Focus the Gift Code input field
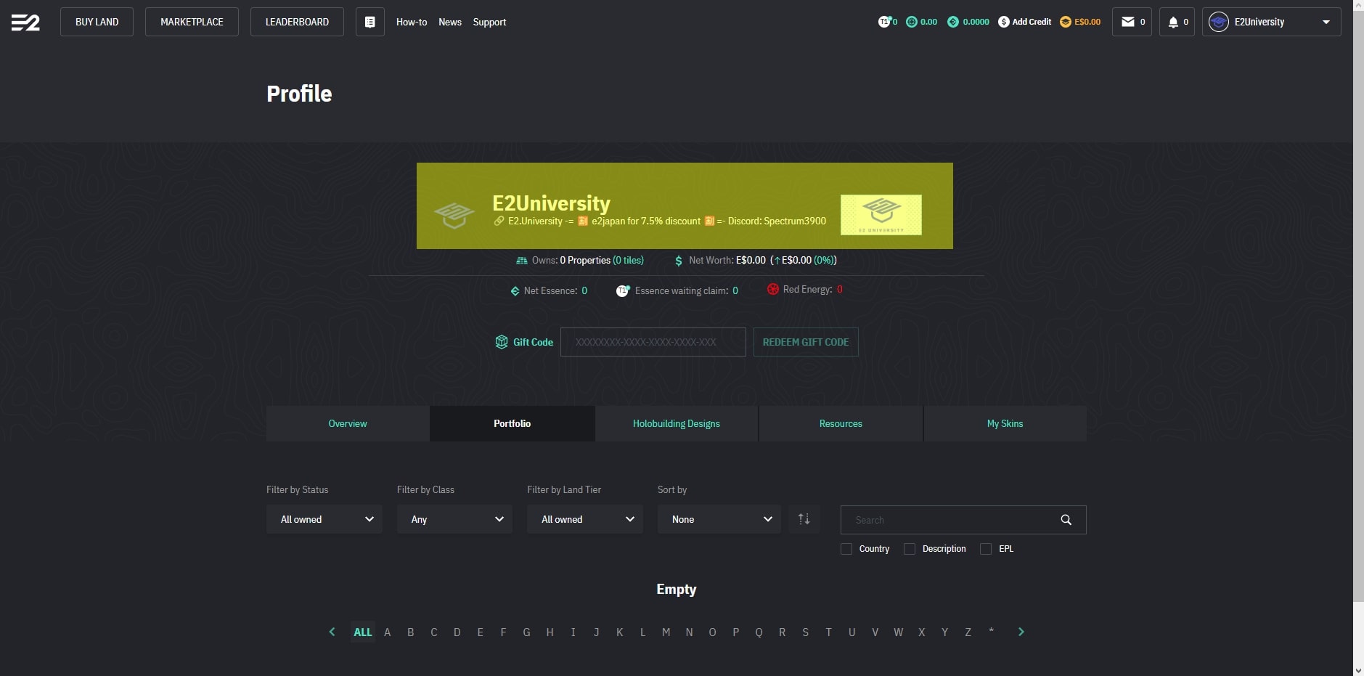1364x676 pixels. pyautogui.click(x=653, y=342)
